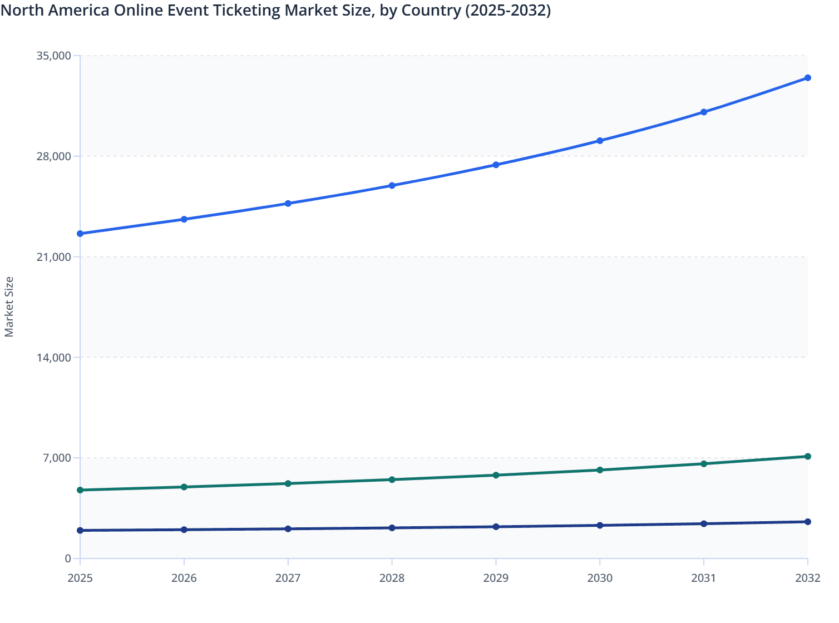Select the 2032 data point on blue line
Screen dimensions: 839x623
(x=807, y=78)
